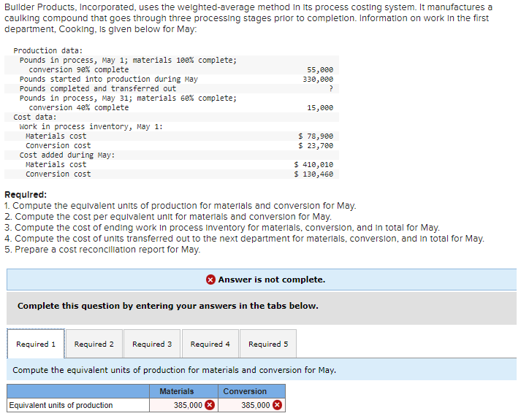Open the Required 4 tab
This screenshot has width=521, height=416.
[x=210, y=344]
